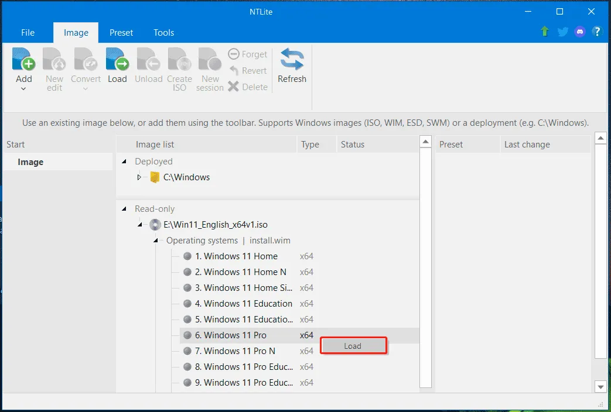Screen dimensions: 611x412
Task: Click the Revert toolbar item
Action: [248, 70]
